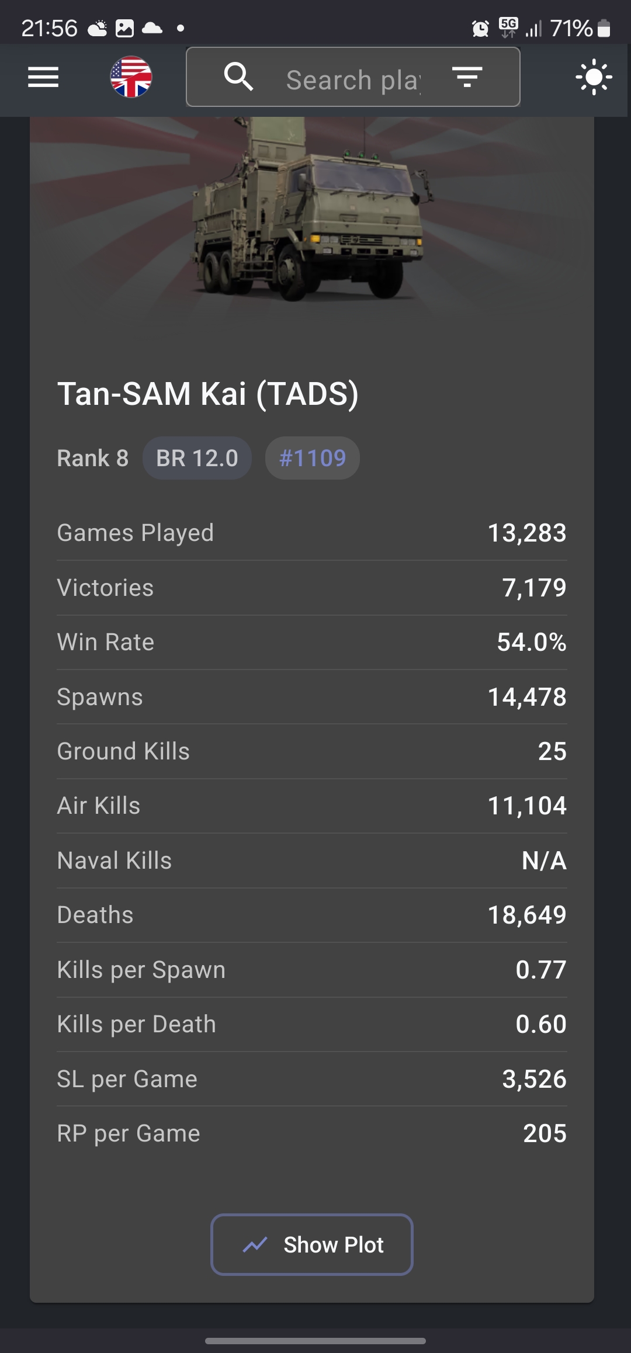Open the hamburger navigation menu
The height and width of the screenshot is (1353, 631).
tap(43, 77)
